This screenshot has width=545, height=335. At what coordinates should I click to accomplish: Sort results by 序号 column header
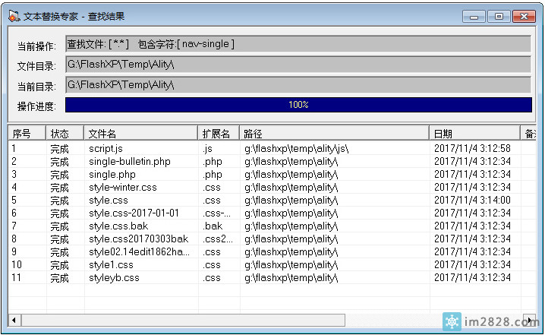tap(27, 134)
